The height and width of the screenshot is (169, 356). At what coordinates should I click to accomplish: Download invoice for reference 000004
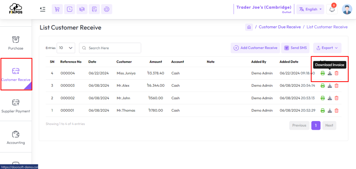click(x=330, y=73)
